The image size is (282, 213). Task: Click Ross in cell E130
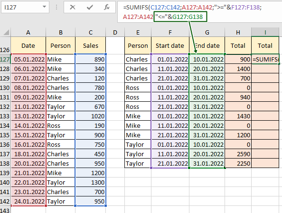pos(138,88)
